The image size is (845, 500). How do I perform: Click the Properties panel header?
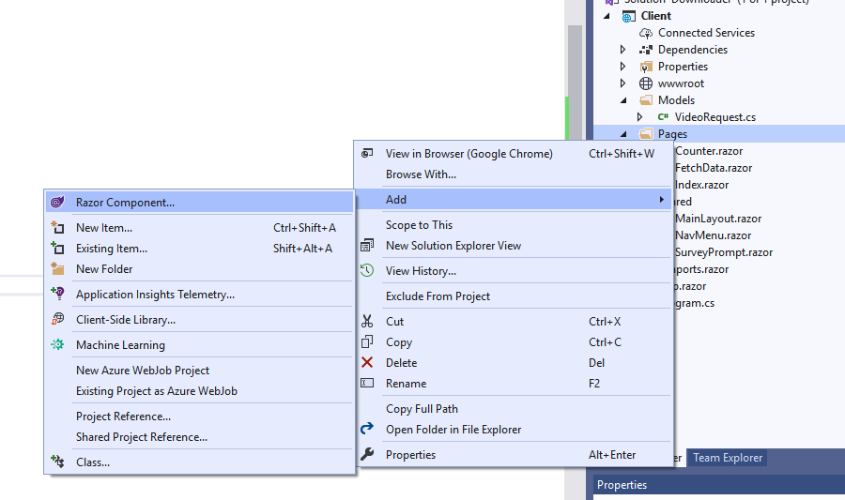click(719, 484)
